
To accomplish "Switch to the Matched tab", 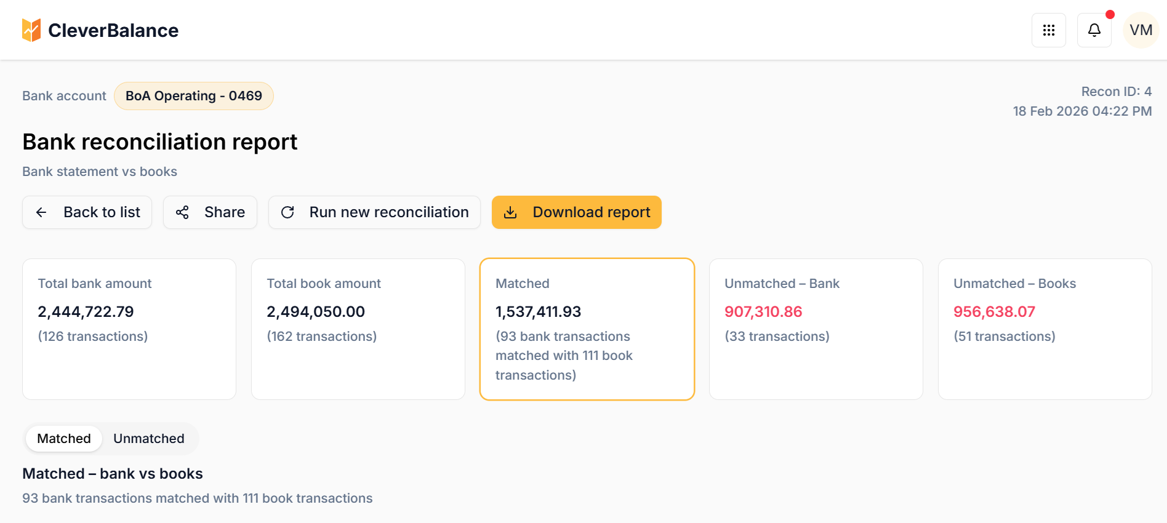I will (64, 439).
